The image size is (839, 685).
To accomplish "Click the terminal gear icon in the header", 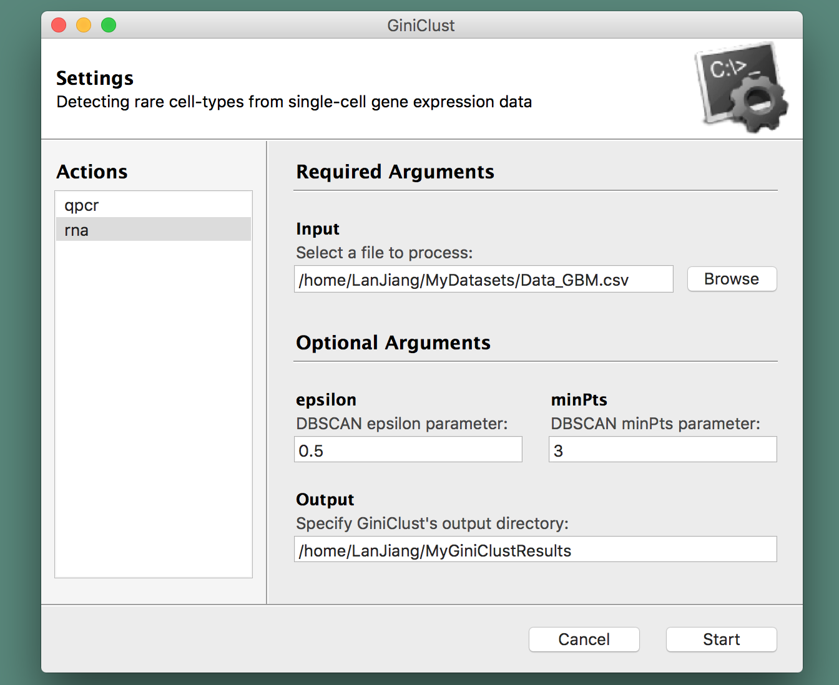I will pos(742,87).
